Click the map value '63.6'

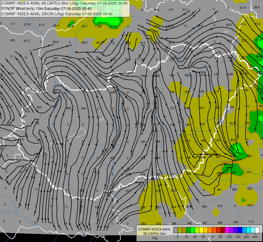[x=250, y=205]
